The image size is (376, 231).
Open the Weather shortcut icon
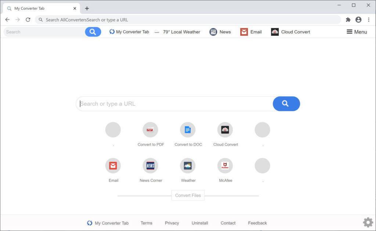[x=188, y=166]
